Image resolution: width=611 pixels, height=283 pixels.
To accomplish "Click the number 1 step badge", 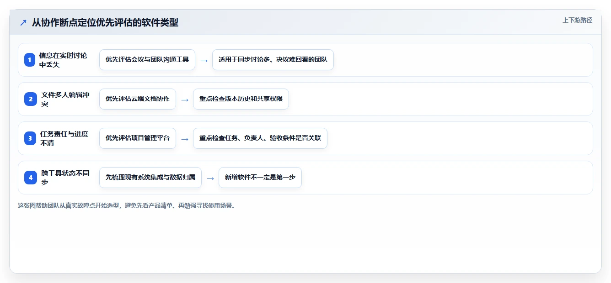I will (x=30, y=60).
